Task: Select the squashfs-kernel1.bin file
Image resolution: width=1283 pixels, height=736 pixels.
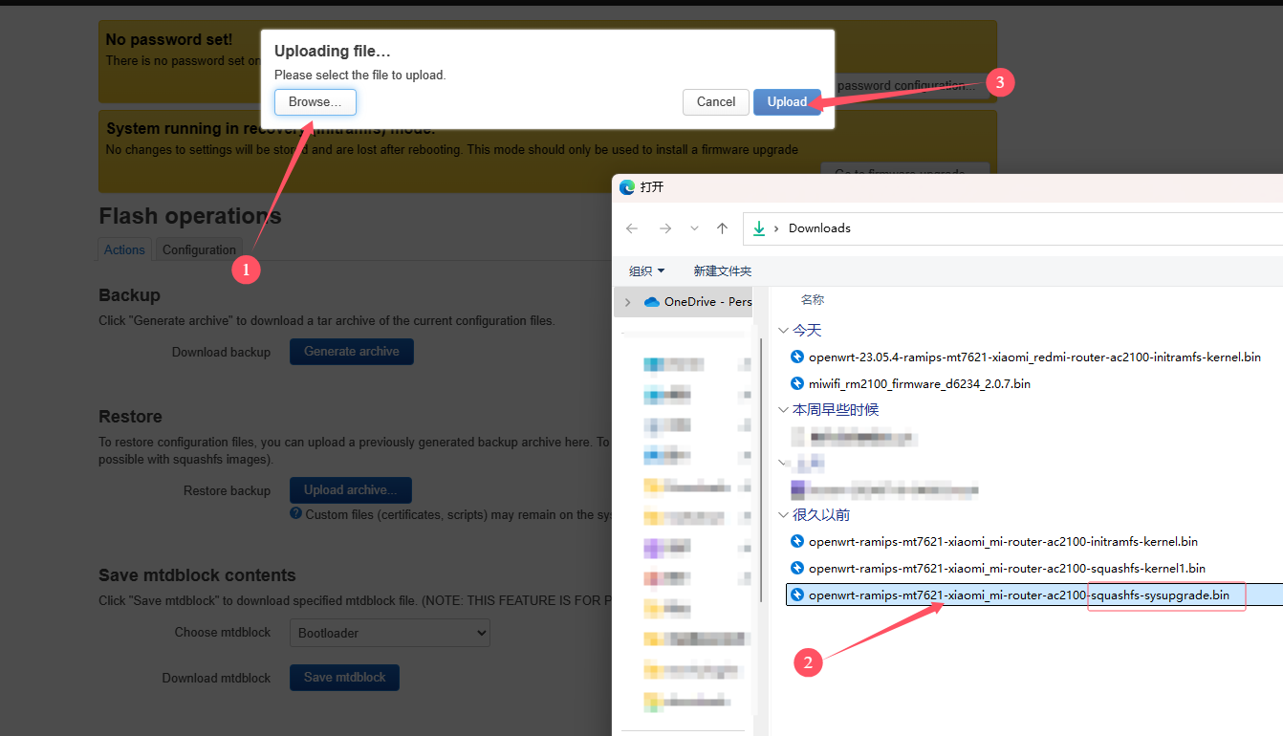Action: (x=997, y=568)
